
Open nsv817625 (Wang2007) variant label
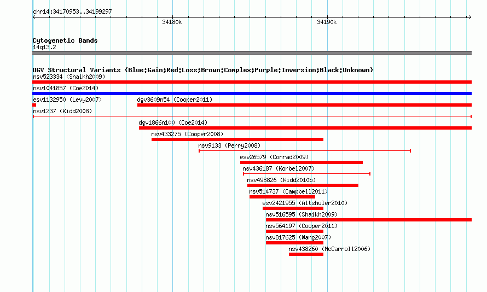pyautogui.click(x=298, y=237)
